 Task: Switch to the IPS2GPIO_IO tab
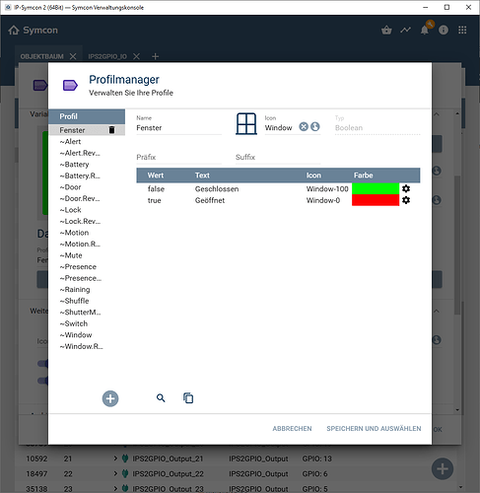107,56
